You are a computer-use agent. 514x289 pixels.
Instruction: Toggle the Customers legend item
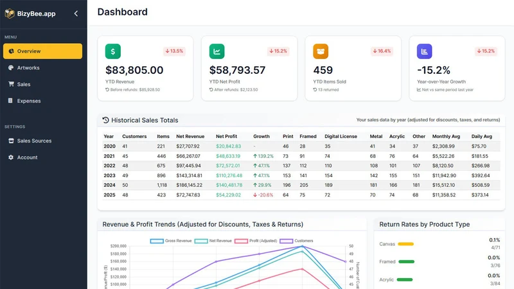[296, 241]
